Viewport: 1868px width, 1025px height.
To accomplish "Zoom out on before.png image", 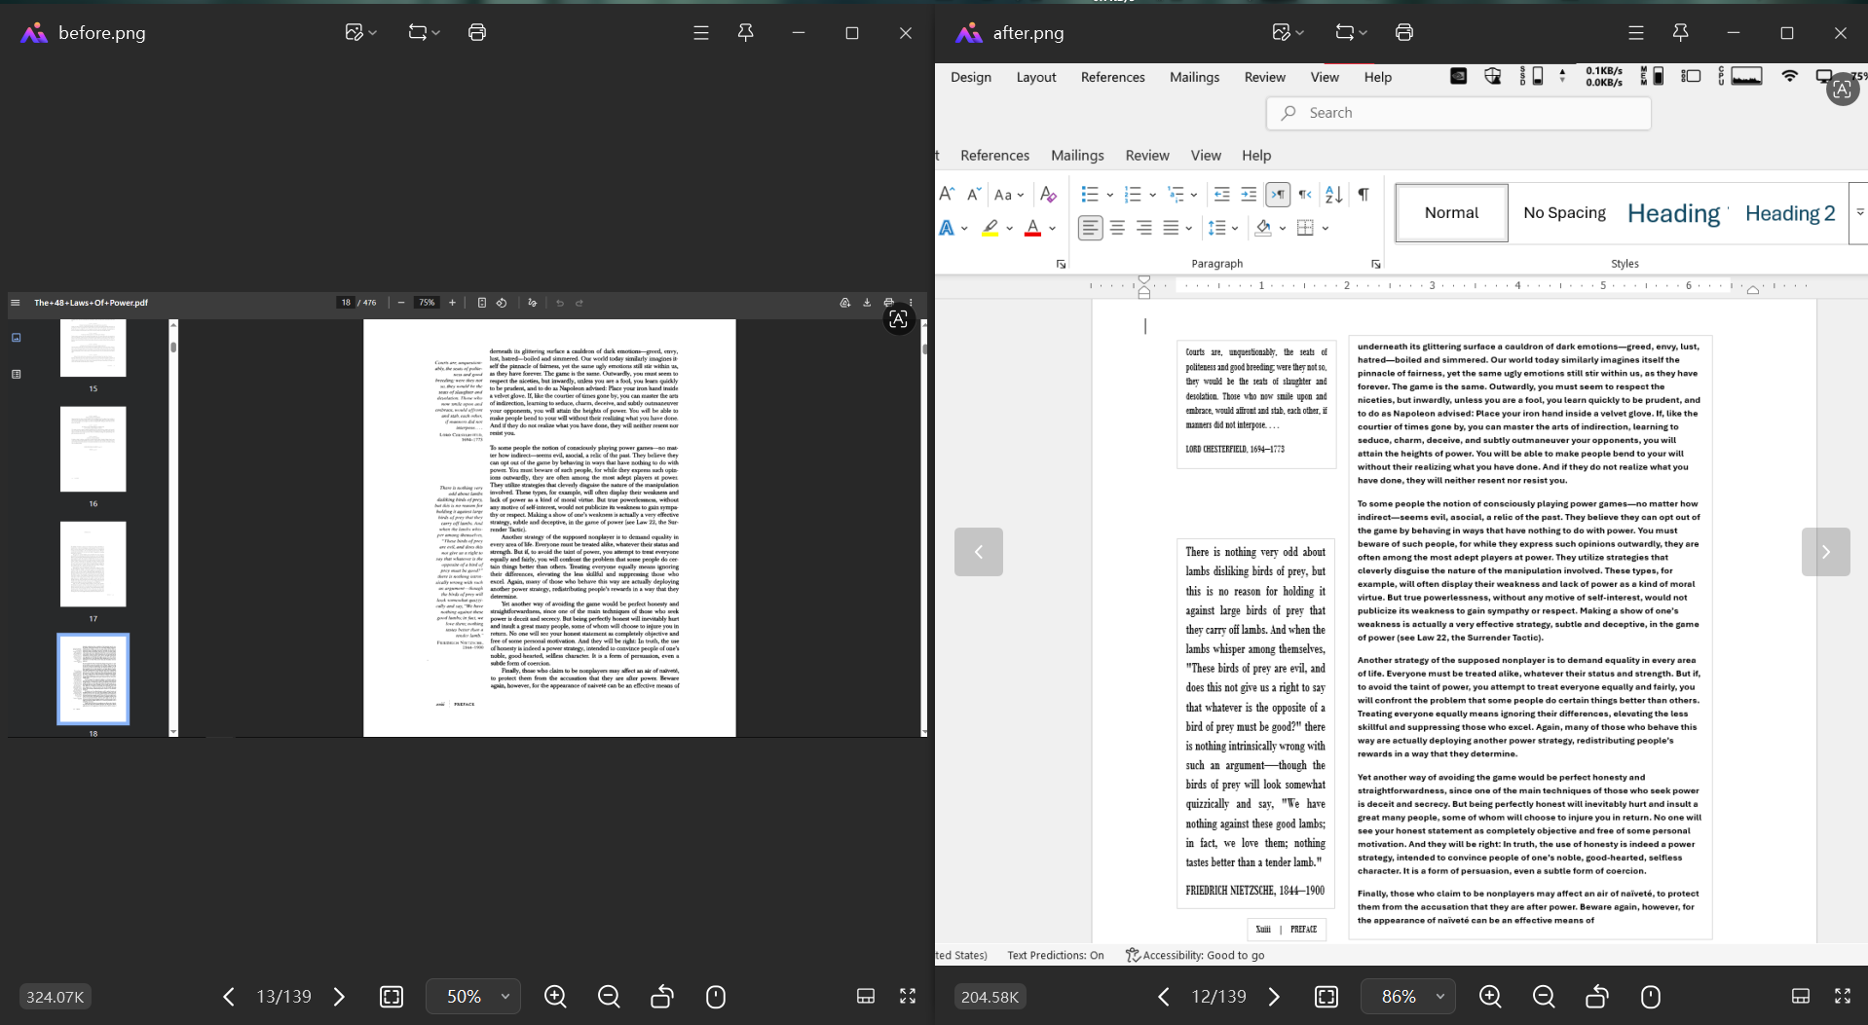I will [609, 997].
